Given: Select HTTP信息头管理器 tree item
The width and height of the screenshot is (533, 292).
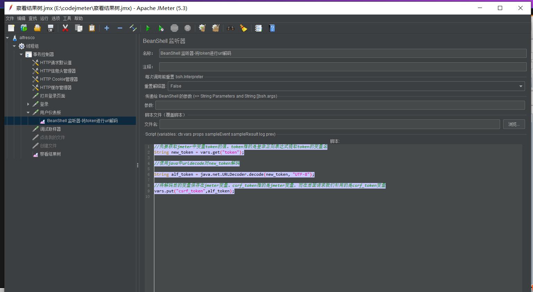Looking at the screenshot, I should click(x=58, y=71).
